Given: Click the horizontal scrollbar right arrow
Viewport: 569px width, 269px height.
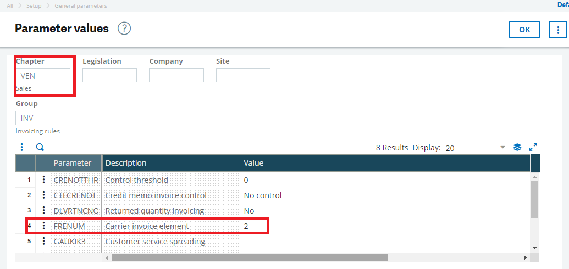Looking at the screenshot, I should pos(526,258).
